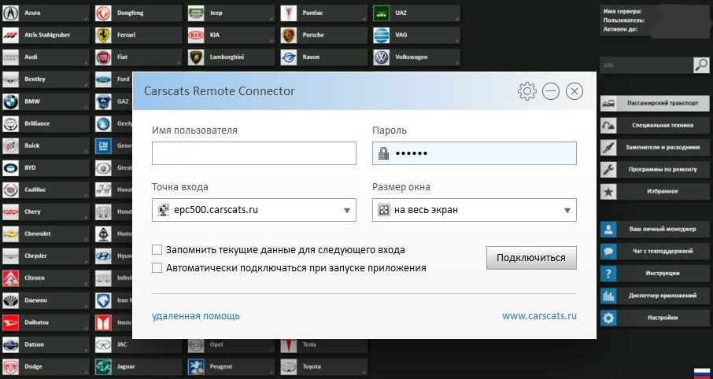Click the VIN search field
The image size is (713, 379).
[647, 65]
